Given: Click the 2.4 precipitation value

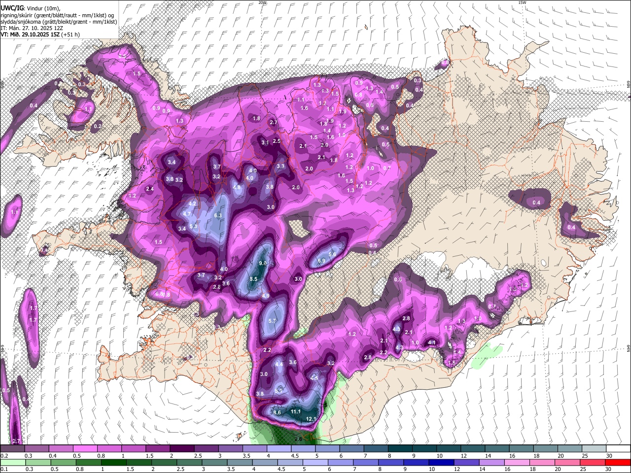Looking at the screenshot, I should coord(150,189).
